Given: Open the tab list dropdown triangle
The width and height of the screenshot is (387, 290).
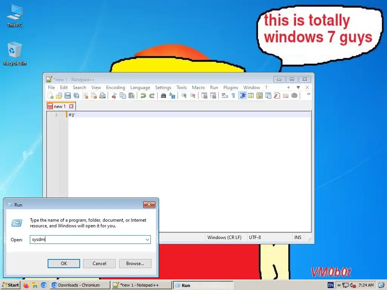Looking at the screenshot, I should [298, 87].
